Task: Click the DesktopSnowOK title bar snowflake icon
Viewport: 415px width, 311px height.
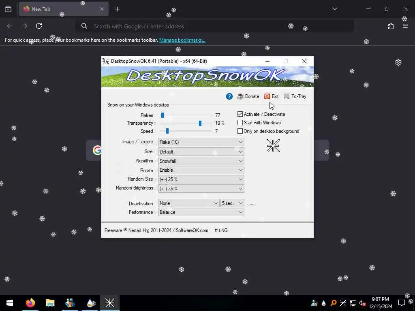Action: (106, 61)
